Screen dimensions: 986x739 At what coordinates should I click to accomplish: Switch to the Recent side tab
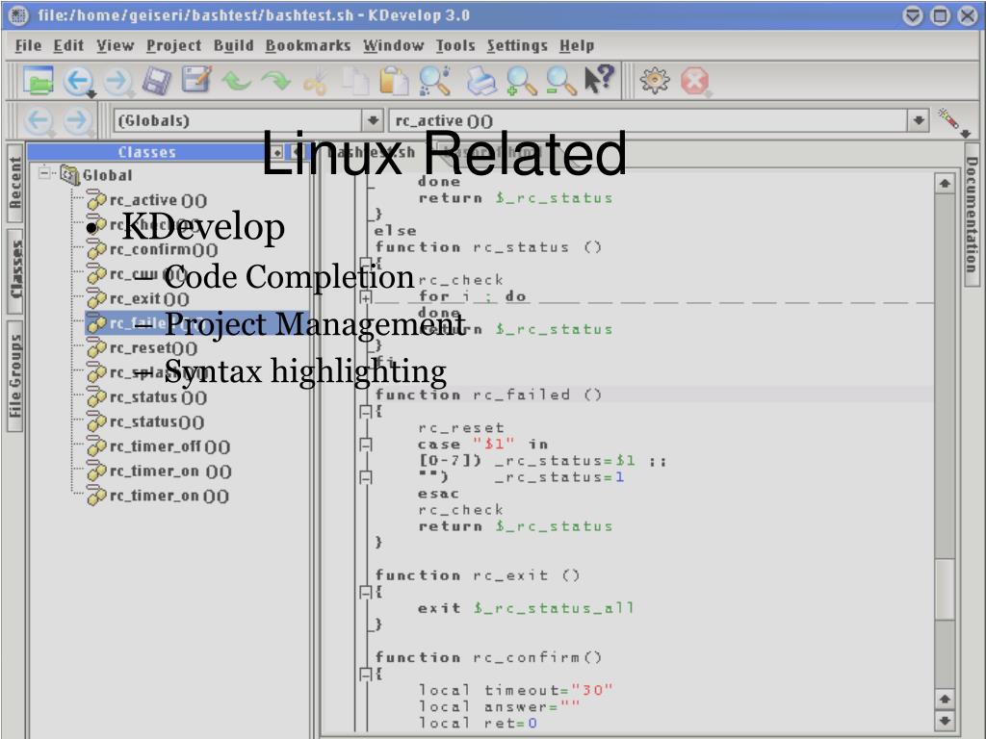[15, 183]
